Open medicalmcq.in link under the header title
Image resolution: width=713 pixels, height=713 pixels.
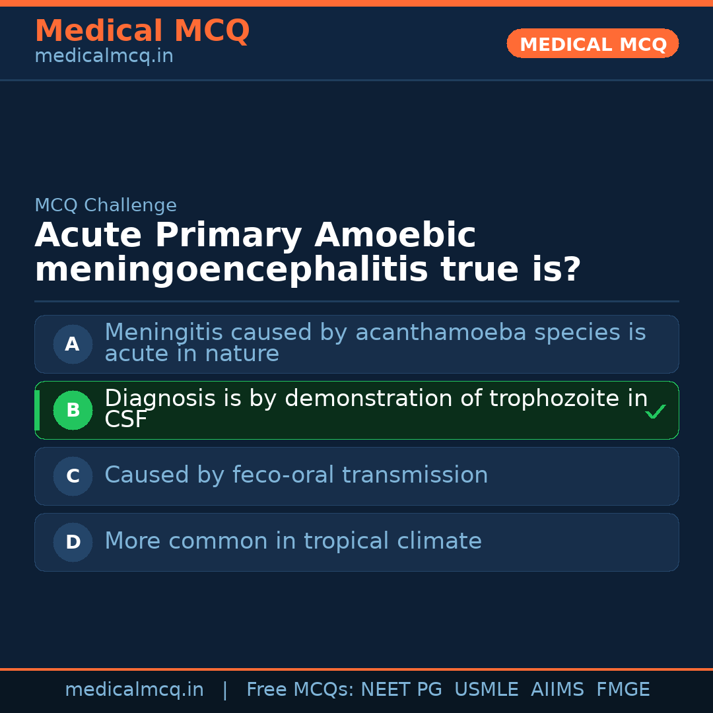[104, 57]
